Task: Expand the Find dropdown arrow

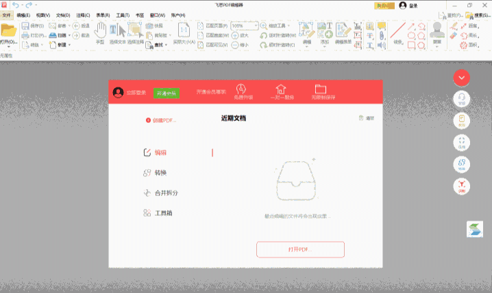Action: 166,45
